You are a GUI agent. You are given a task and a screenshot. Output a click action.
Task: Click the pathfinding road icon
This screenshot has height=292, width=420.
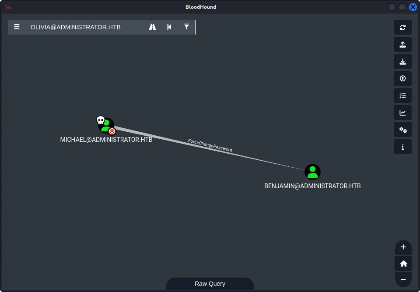tap(152, 27)
